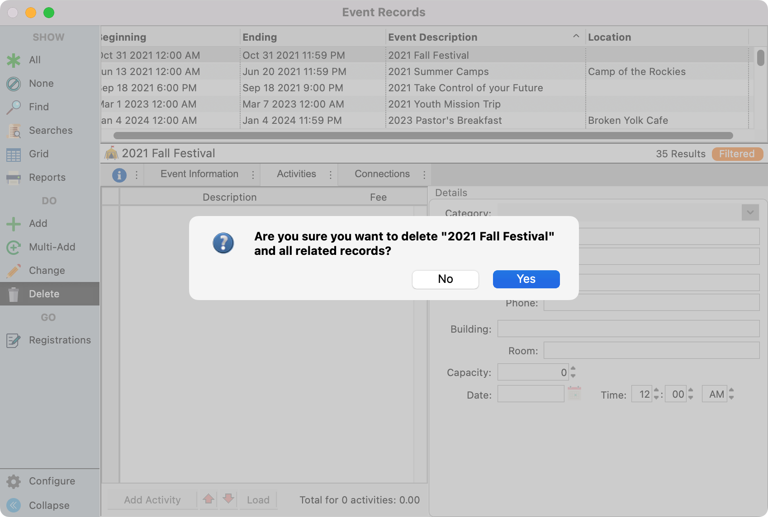Switch to the Activities tab

point(296,174)
